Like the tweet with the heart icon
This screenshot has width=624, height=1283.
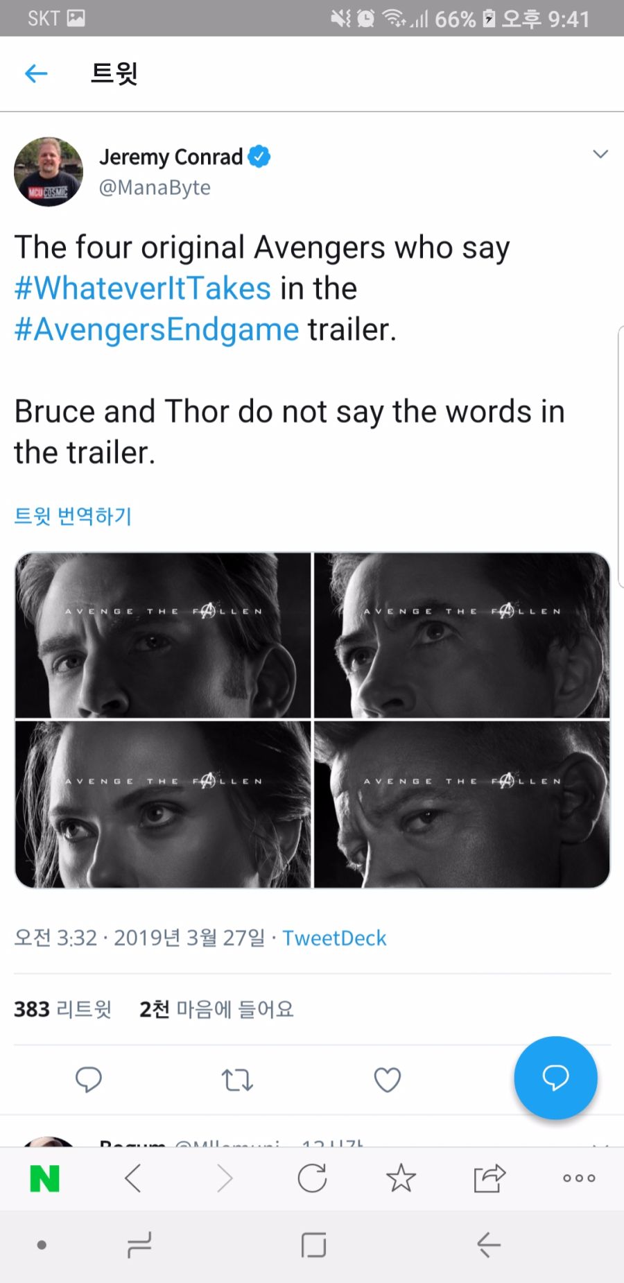pos(387,1080)
